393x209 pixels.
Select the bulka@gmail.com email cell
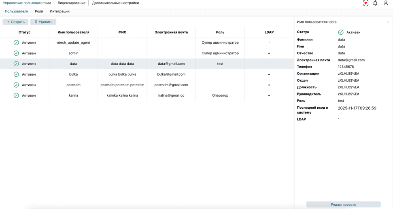tap(171, 74)
